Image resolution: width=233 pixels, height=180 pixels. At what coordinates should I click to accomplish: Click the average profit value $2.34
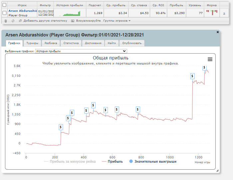point(123,13)
